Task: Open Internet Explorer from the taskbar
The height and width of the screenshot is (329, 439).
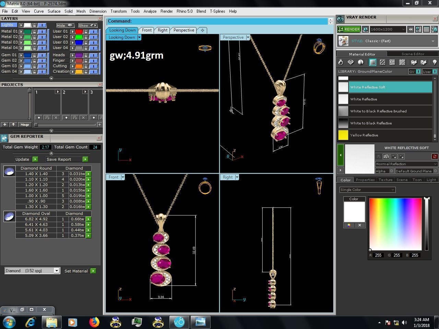Action: (x=31, y=322)
